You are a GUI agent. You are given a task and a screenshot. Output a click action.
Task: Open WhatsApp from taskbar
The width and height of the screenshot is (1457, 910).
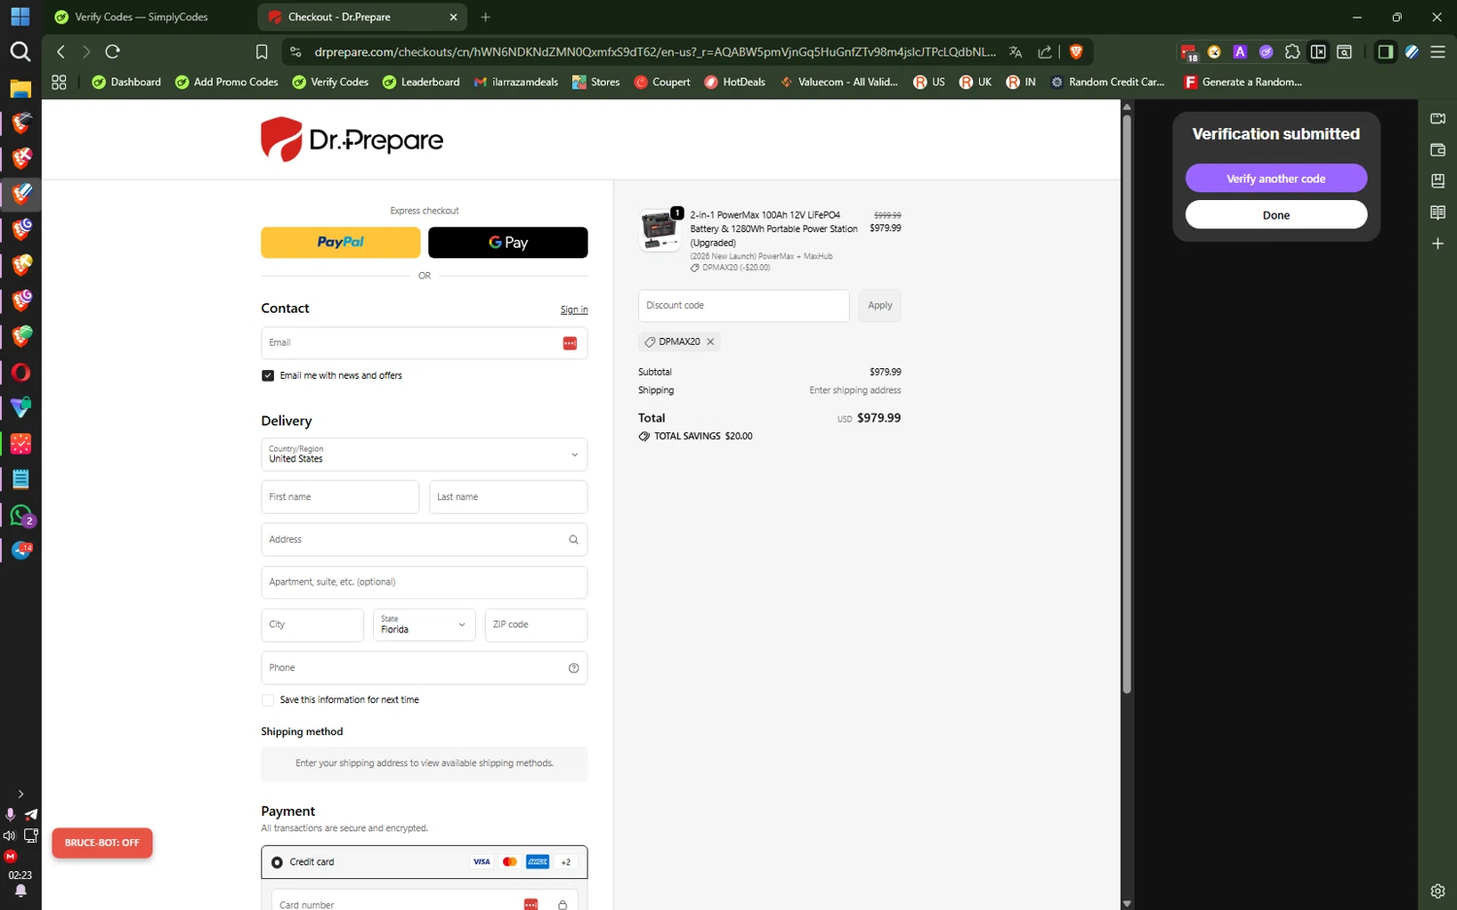[20, 516]
